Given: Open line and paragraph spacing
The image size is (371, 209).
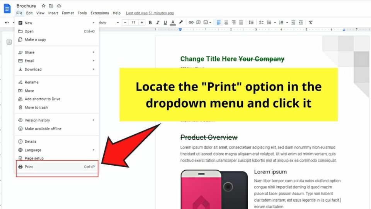Looking at the screenshot, I should 251,22.
